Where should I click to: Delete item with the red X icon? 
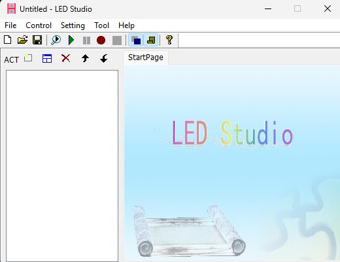click(65, 58)
